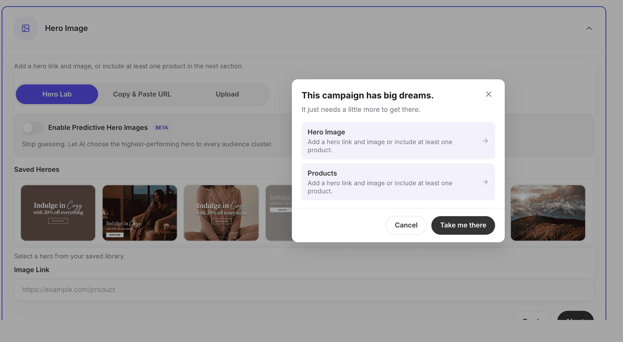The height and width of the screenshot is (342, 623).
Task: Click the Hero Image picture icon
Action: coord(26,28)
